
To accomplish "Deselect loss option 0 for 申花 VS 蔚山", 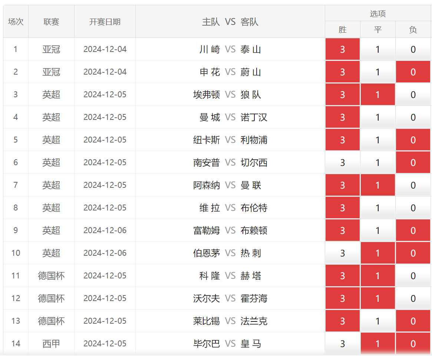I will coord(413,72).
